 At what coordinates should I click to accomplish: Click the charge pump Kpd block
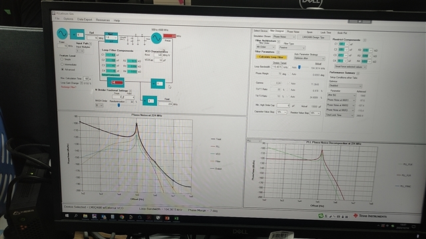point(111,37)
